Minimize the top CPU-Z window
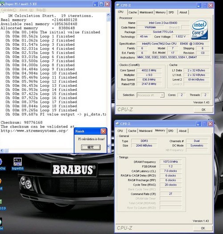Viewport: 223px width, 234px height. pos(199,5)
